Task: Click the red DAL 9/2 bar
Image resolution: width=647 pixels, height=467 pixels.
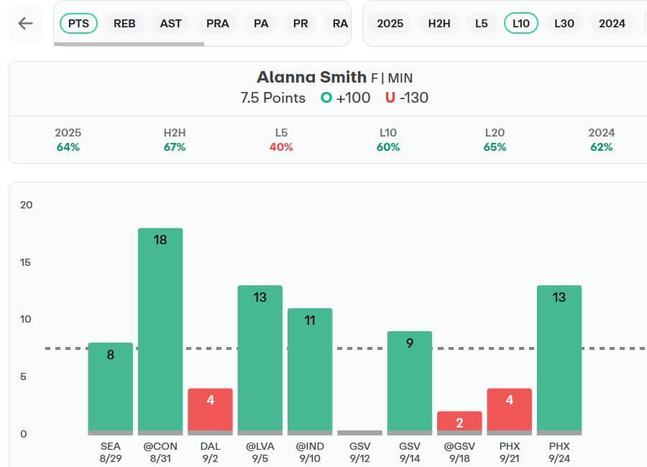Action: point(210,410)
